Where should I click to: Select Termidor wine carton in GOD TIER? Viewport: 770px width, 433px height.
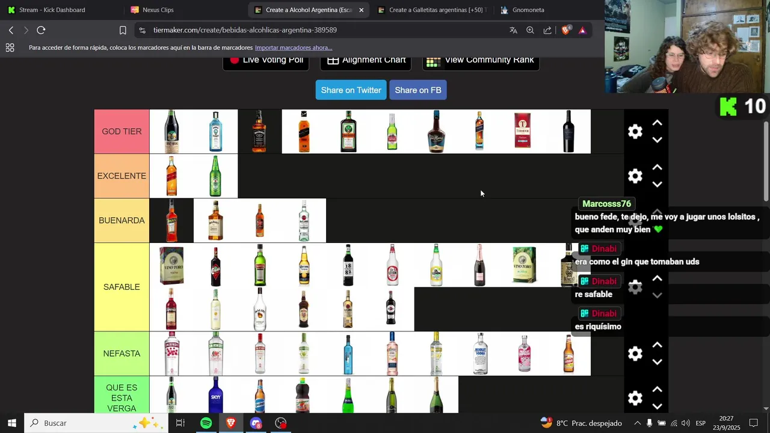point(523,131)
